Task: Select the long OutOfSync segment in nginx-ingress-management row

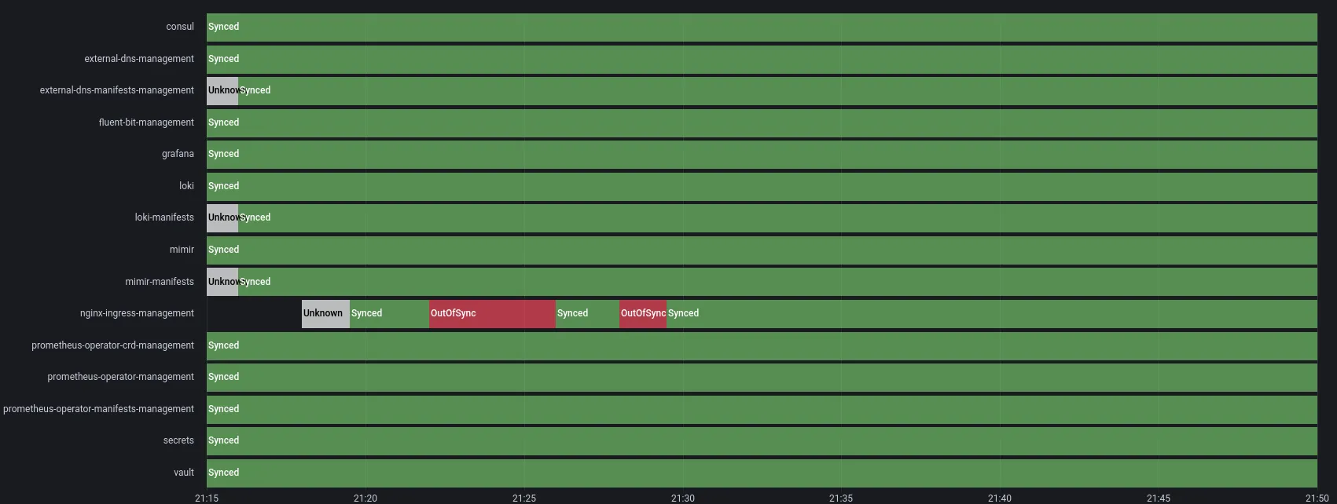Action: tap(492, 314)
